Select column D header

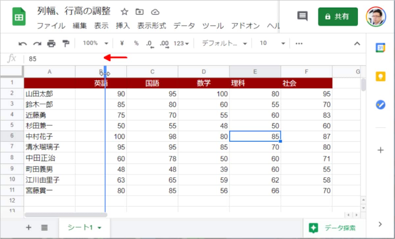[204, 71]
